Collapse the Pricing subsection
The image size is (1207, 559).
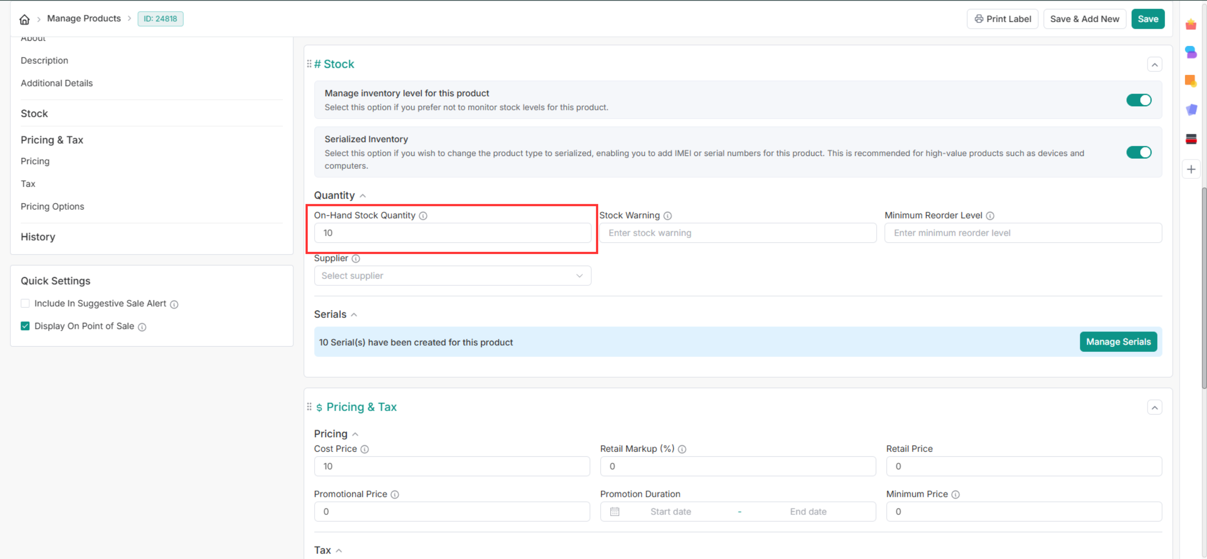click(355, 435)
